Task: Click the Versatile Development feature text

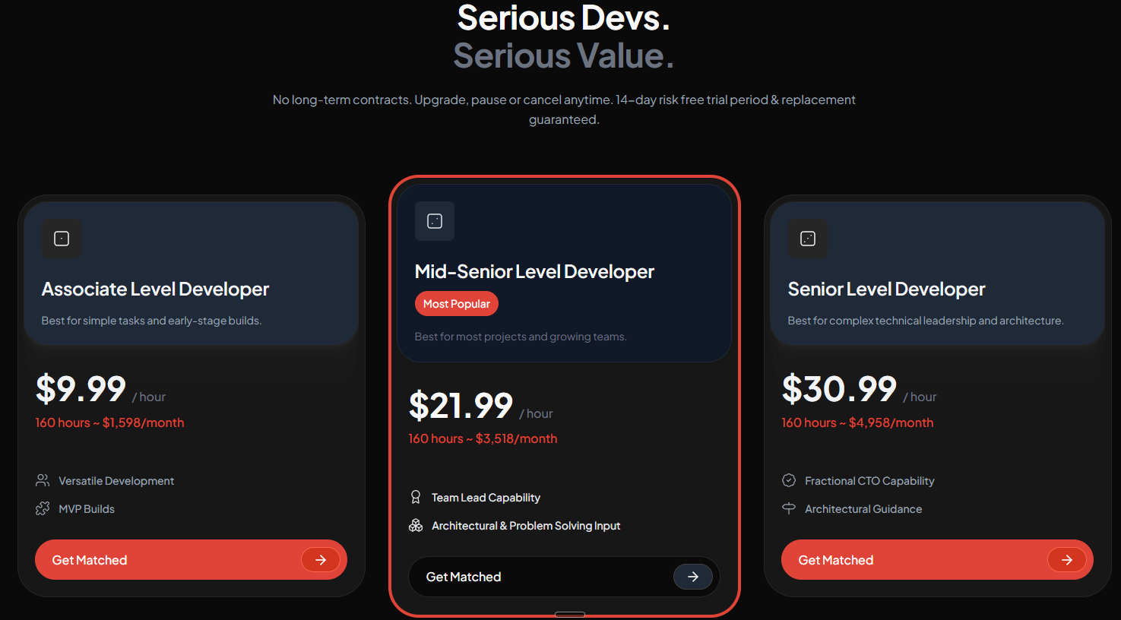Action: tap(116, 481)
